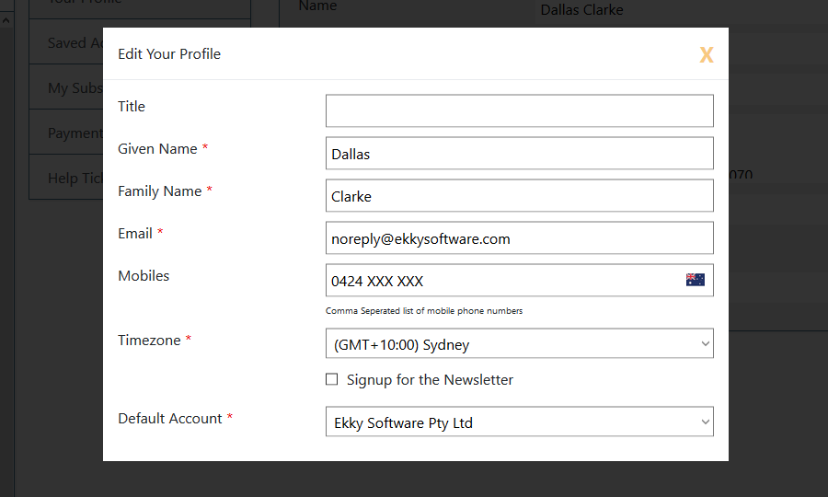Open the My Subs sidebar menu item
Viewport: 828px width, 497px height.
[x=66, y=87]
